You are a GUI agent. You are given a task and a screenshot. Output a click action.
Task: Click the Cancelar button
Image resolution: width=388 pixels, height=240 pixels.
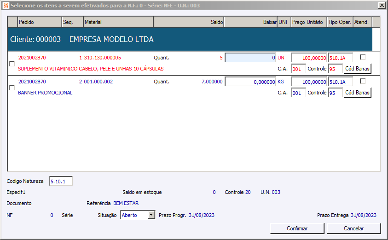(x=354, y=228)
